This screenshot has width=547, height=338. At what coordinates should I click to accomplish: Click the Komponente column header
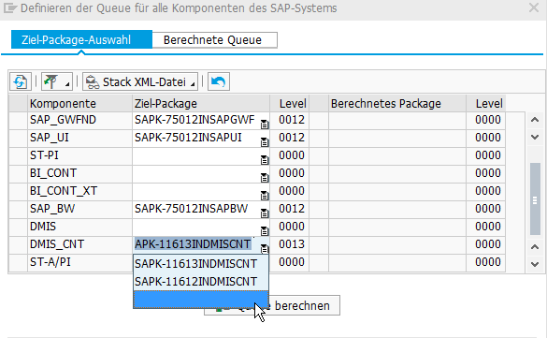(79, 103)
